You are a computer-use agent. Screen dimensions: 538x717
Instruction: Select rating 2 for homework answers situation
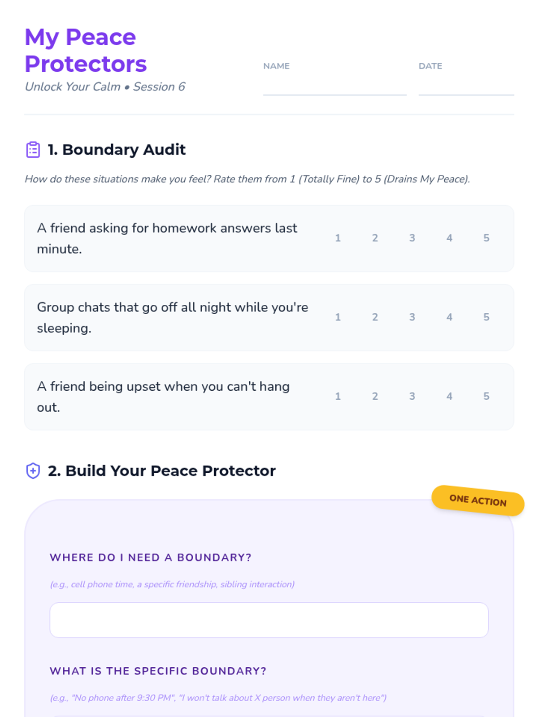375,238
